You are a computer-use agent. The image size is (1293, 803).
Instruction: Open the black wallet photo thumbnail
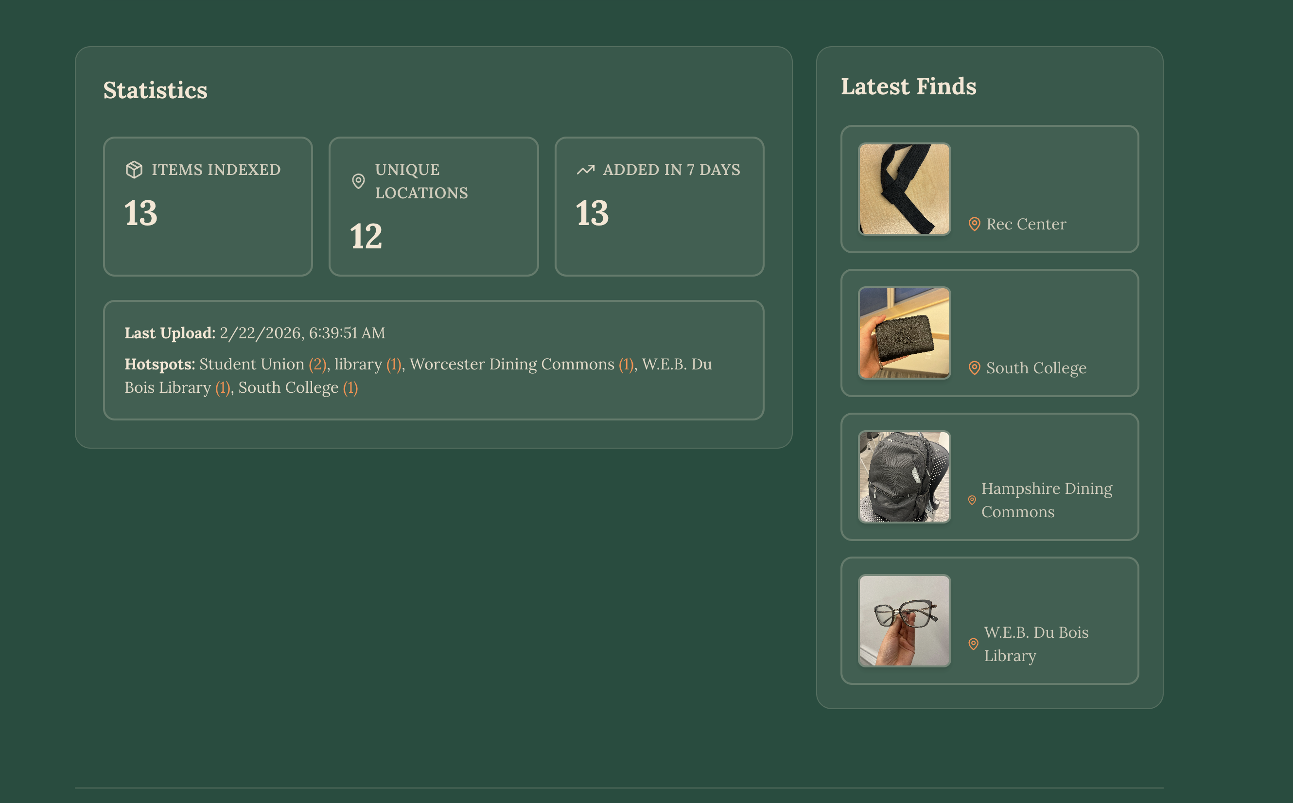coord(904,332)
